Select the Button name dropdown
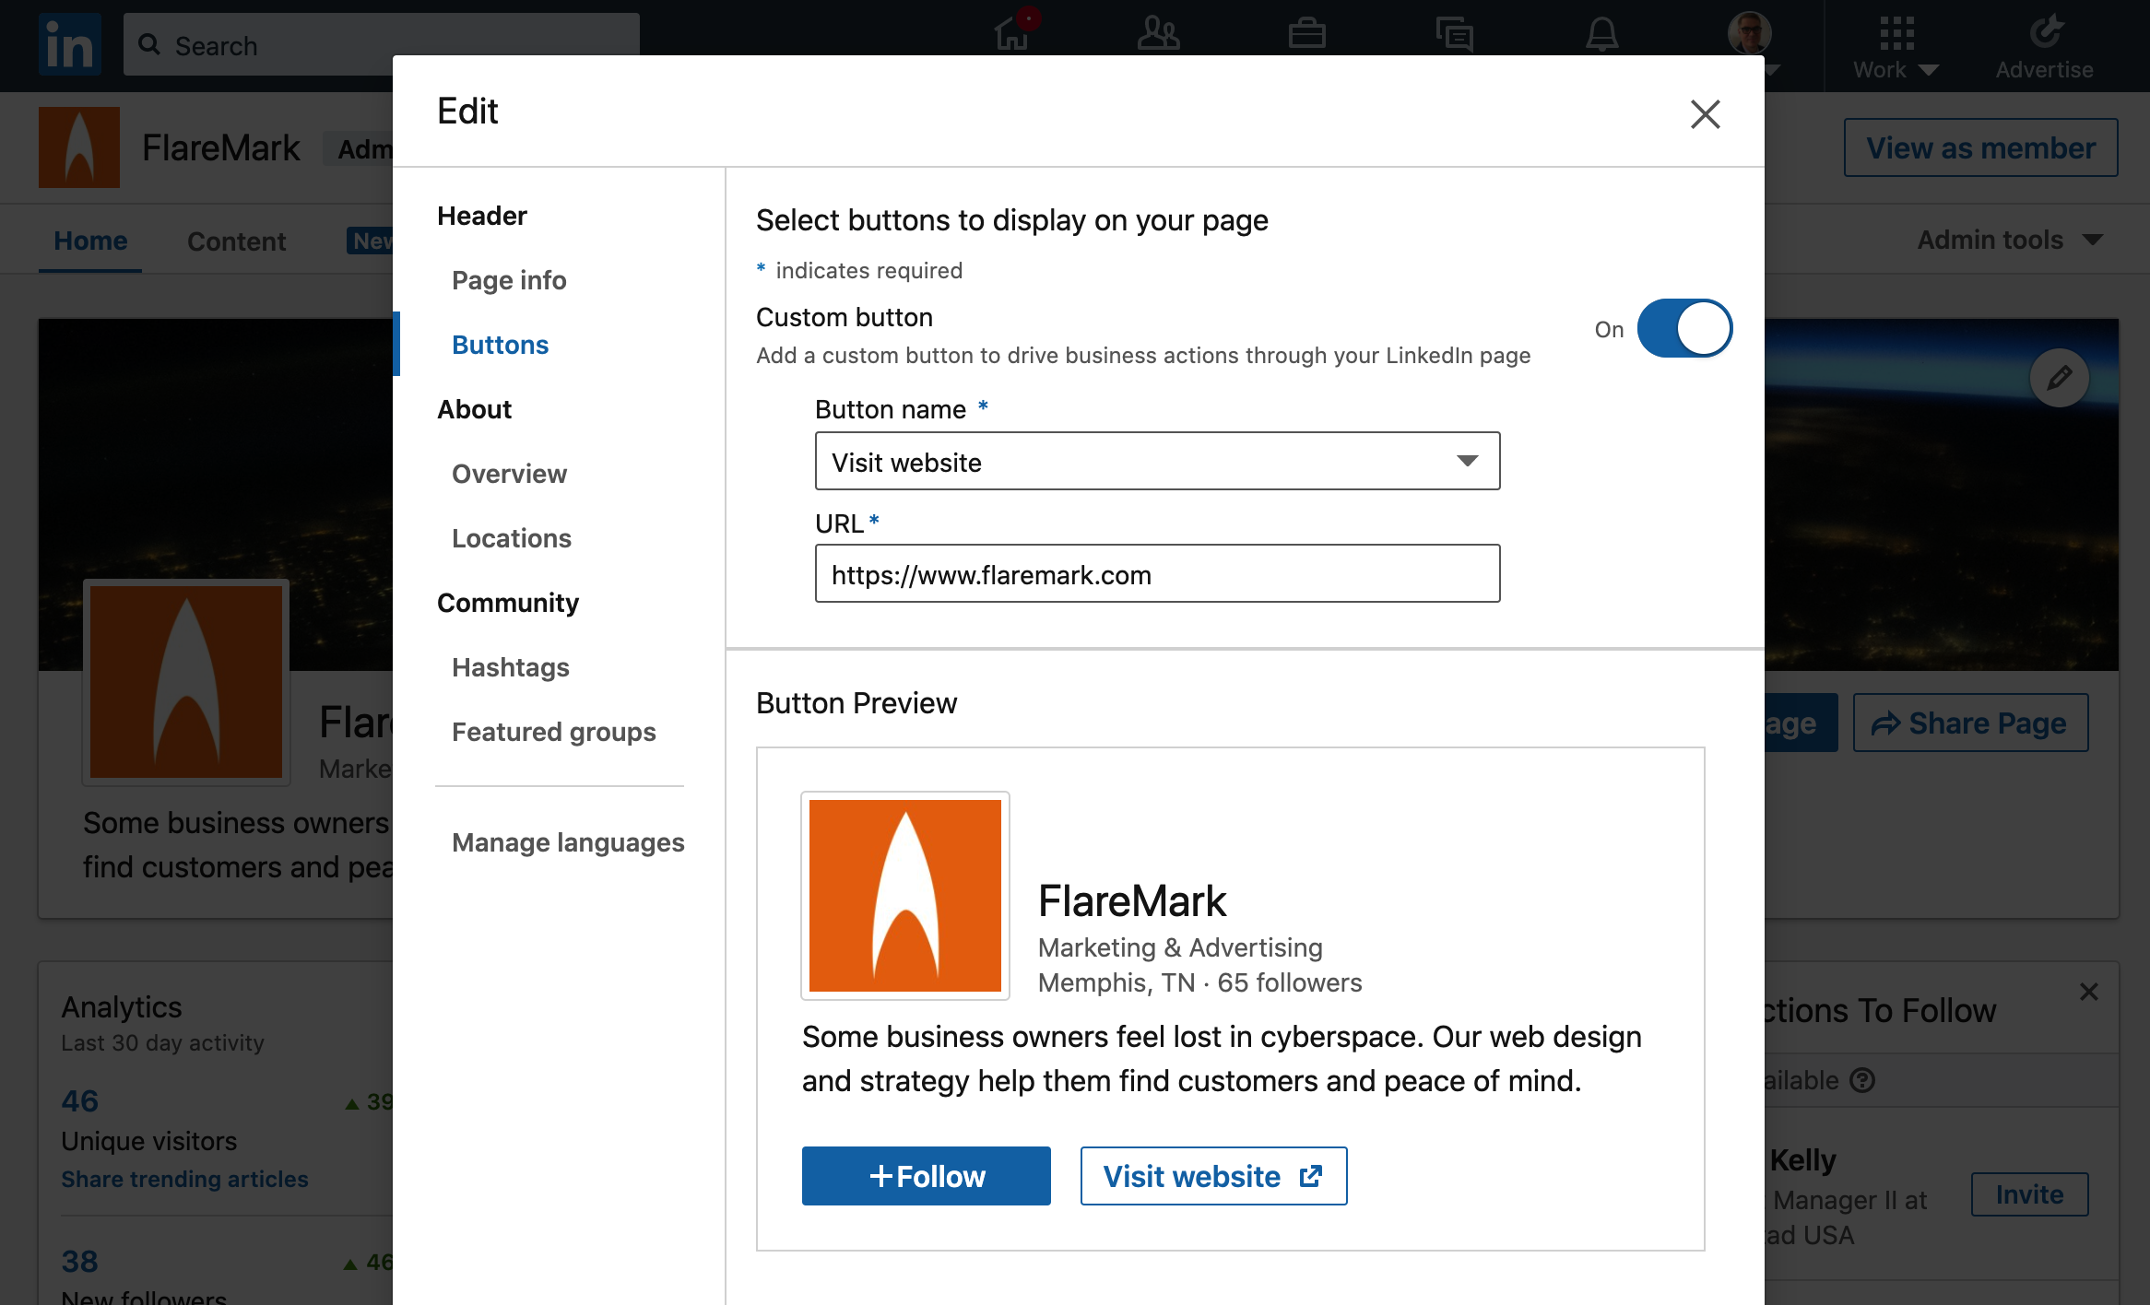 [x=1156, y=462]
